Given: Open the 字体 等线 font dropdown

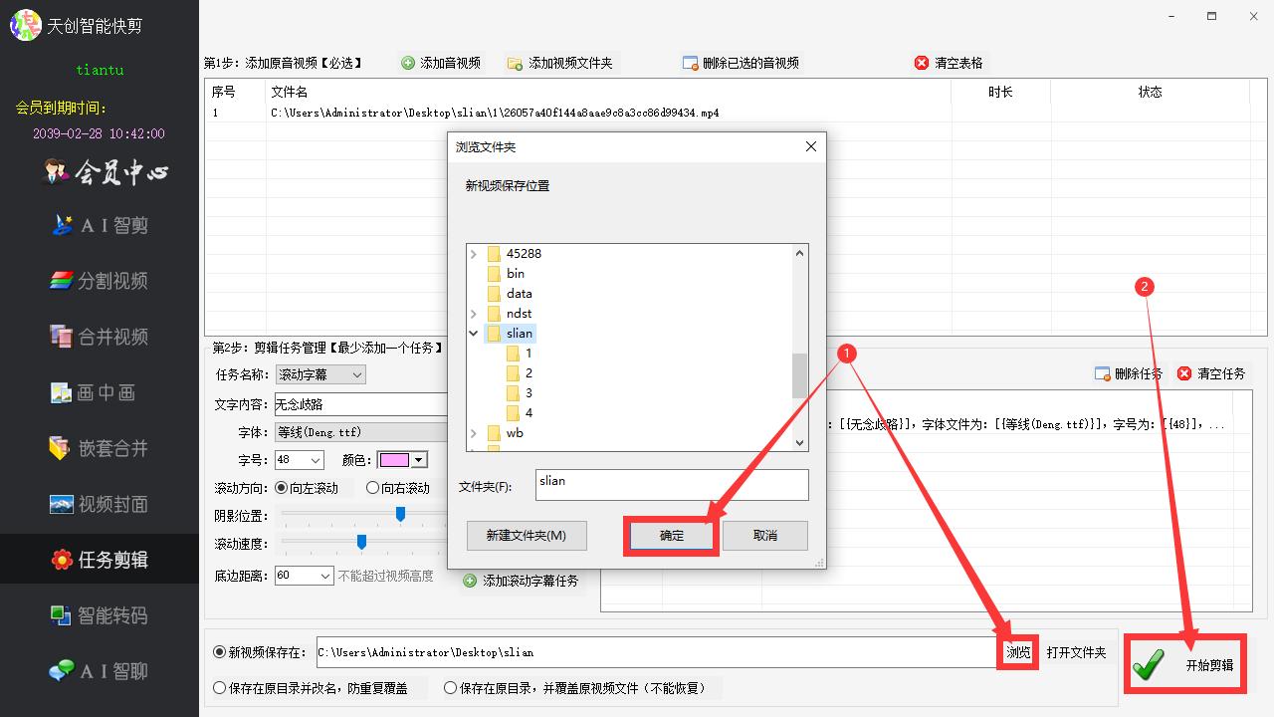Looking at the screenshot, I should (x=361, y=432).
